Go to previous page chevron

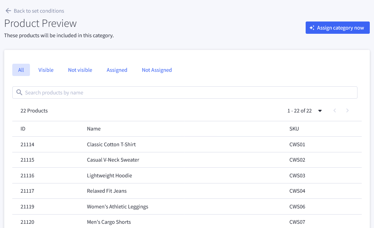click(335, 111)
